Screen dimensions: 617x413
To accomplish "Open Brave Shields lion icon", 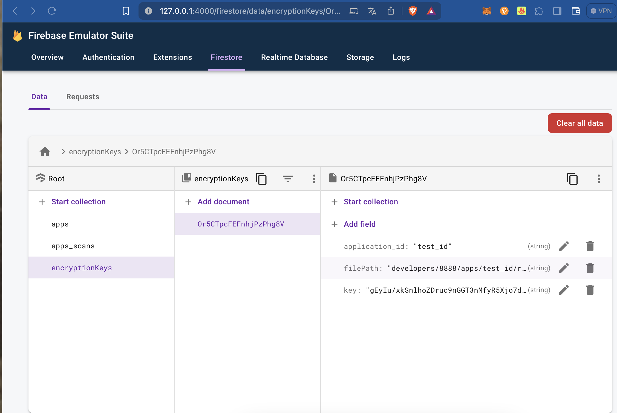I will click(x=413, y=11).
